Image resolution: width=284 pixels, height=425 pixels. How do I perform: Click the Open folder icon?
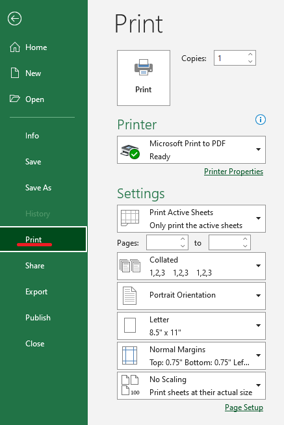click(x=15, y=99)
